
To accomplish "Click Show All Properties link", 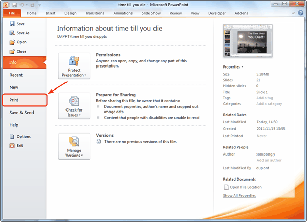I will (239, 195).
